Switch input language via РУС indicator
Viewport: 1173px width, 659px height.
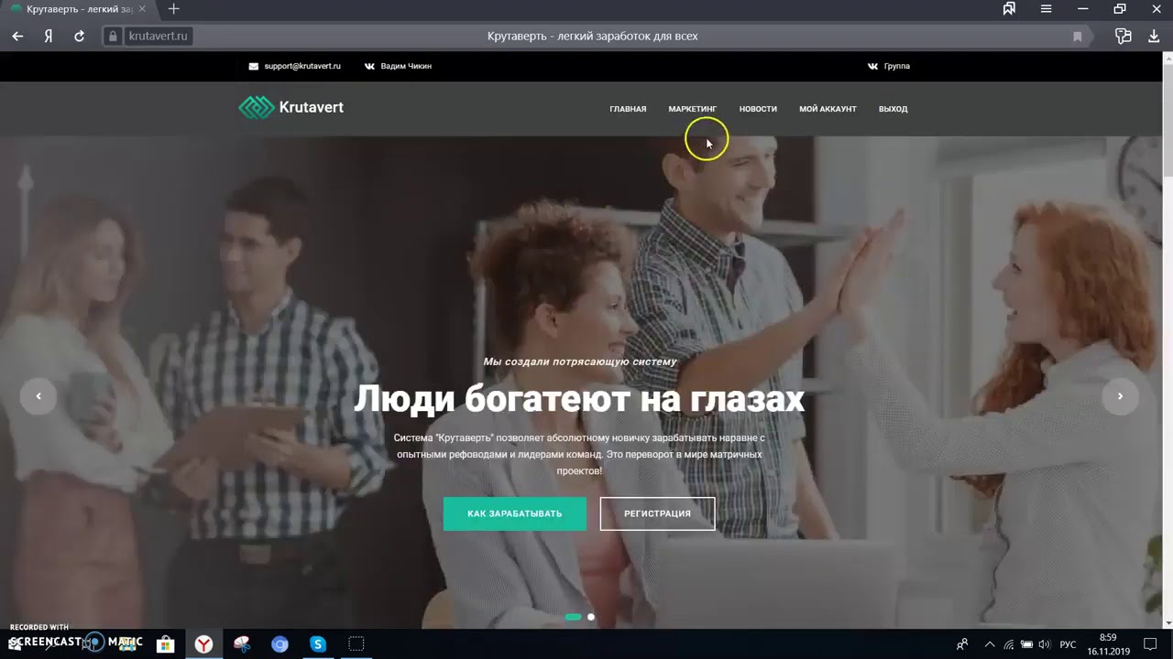(1068, 644)
